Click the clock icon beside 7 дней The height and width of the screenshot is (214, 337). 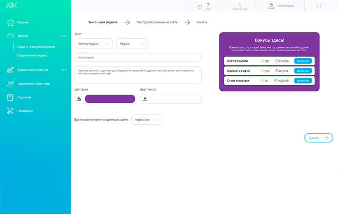200,7
